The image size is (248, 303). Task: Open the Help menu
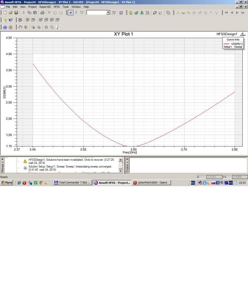[x=86, y=7]
